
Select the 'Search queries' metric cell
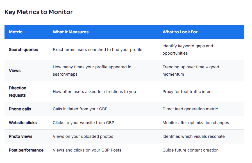[x=23, y=50]
